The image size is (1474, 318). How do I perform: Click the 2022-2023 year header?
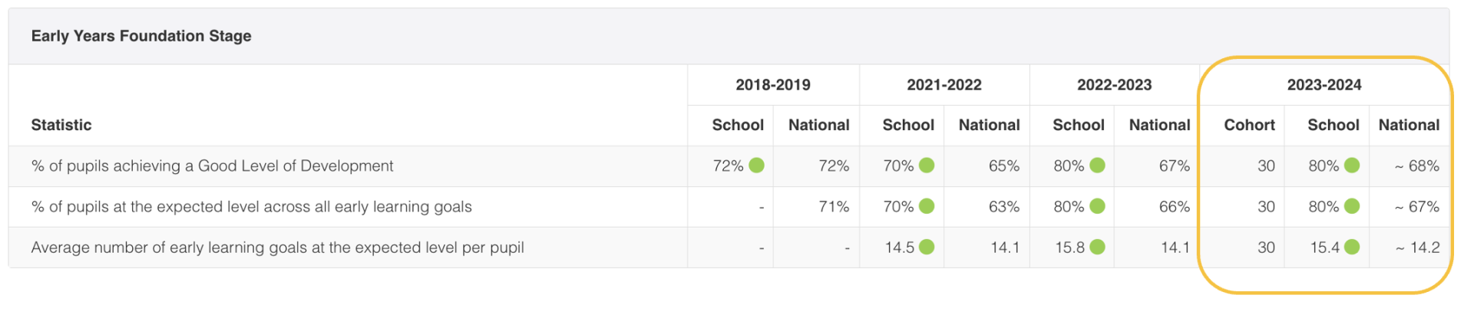(1115, 85)
